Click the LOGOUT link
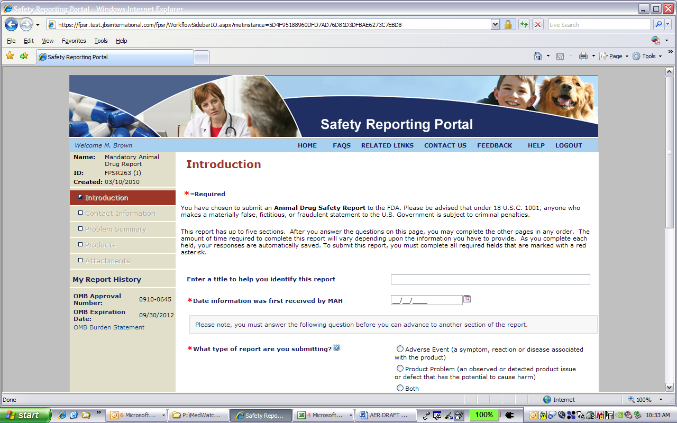 point(569,145)
